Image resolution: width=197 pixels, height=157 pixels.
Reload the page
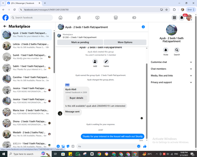[15, 10]
